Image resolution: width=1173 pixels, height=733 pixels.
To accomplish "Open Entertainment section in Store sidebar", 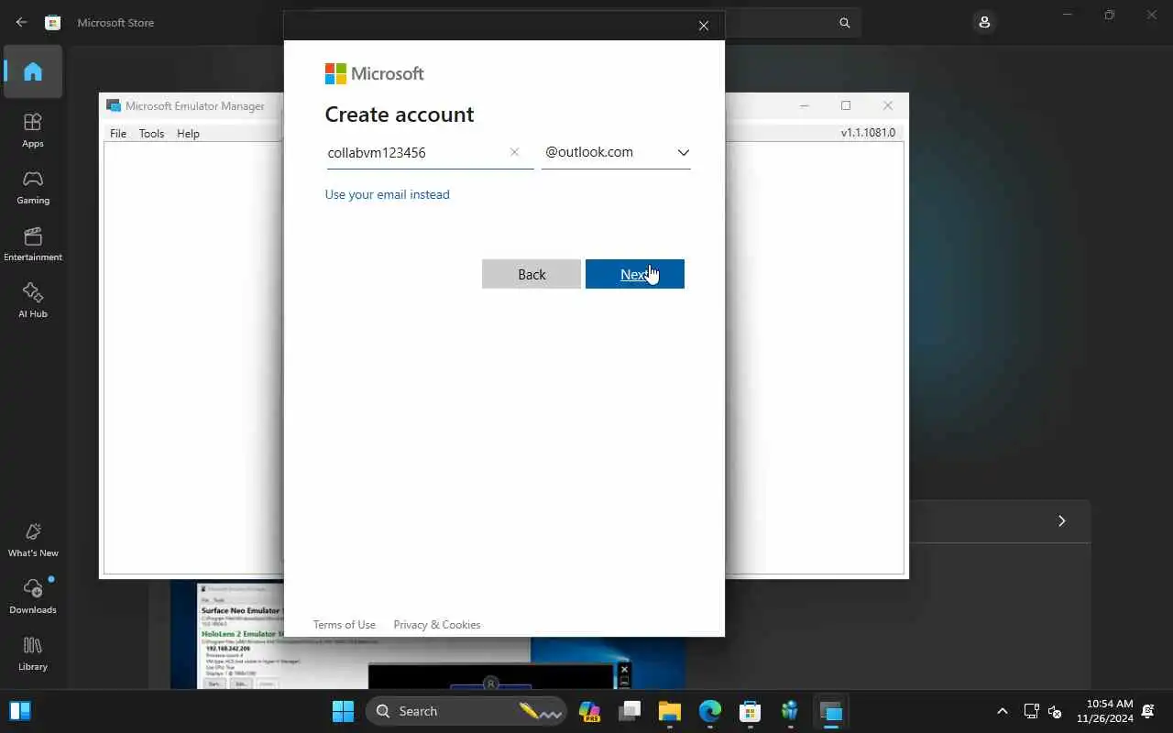I will click(x=33, y=244).
